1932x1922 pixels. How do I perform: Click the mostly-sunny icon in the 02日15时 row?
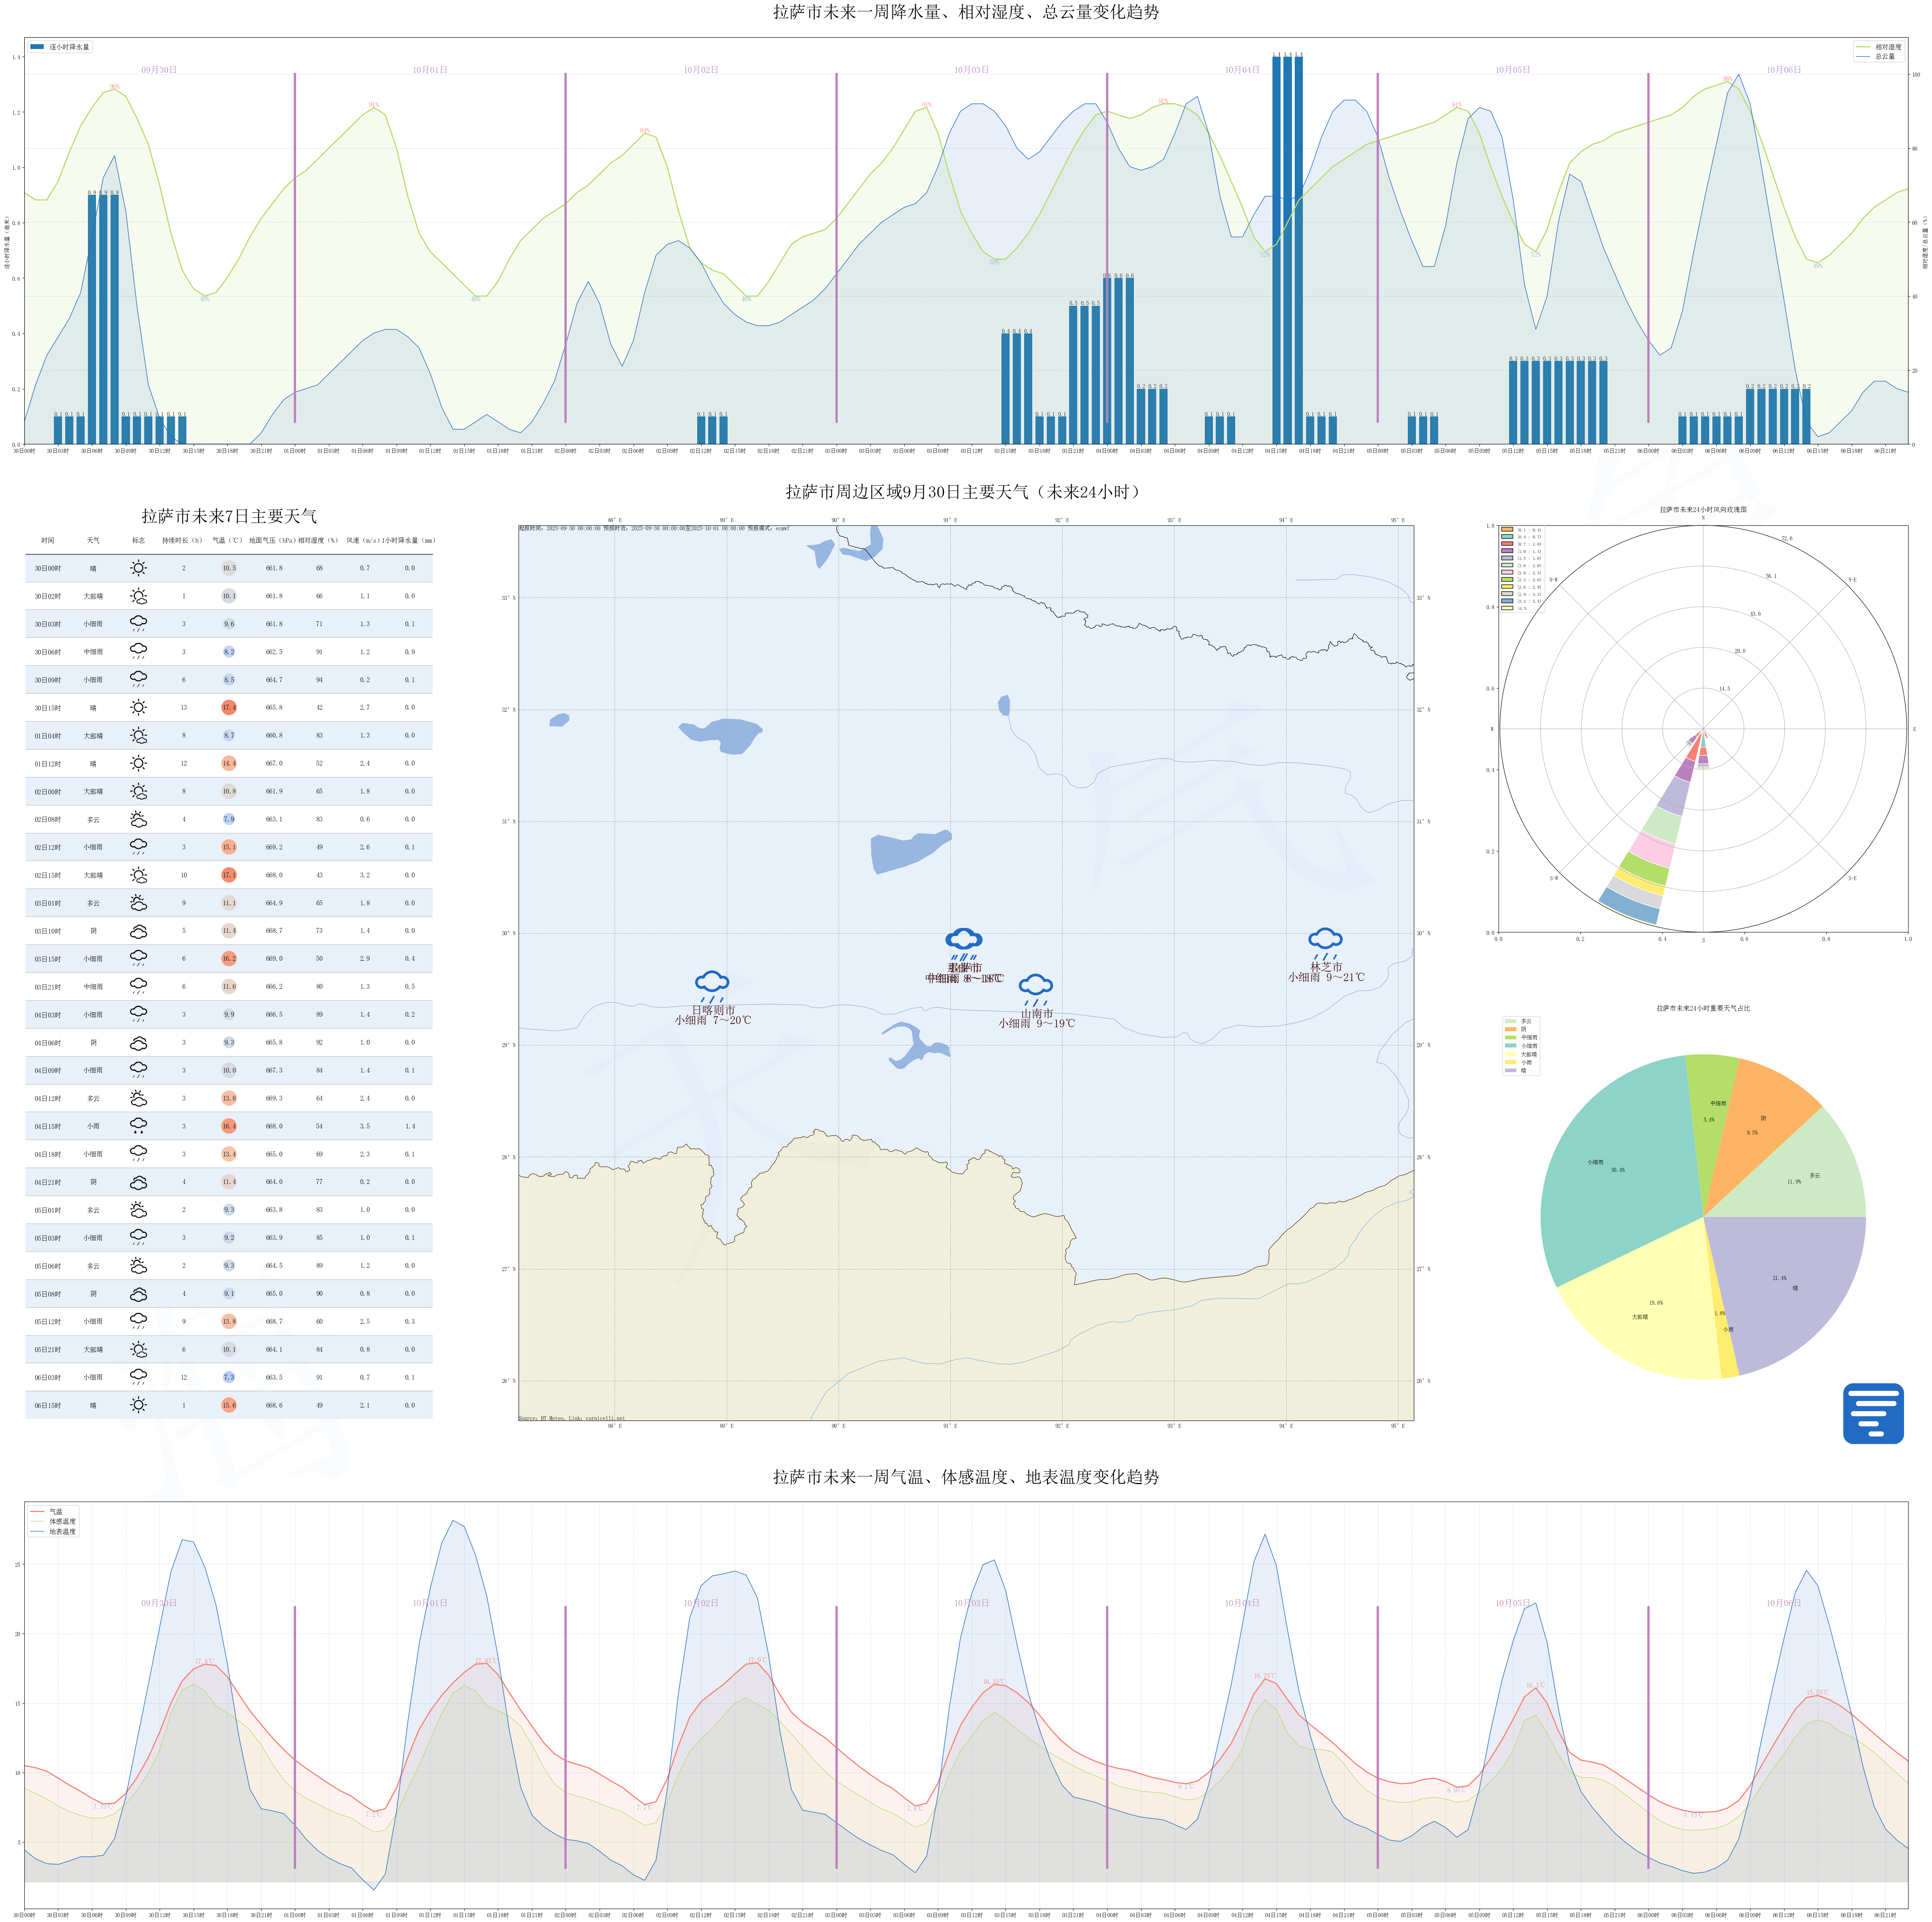[x=138, y=875]
